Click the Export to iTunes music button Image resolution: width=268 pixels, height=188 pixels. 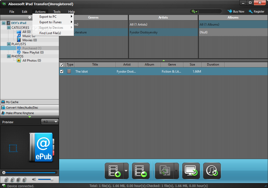[212, 171]
